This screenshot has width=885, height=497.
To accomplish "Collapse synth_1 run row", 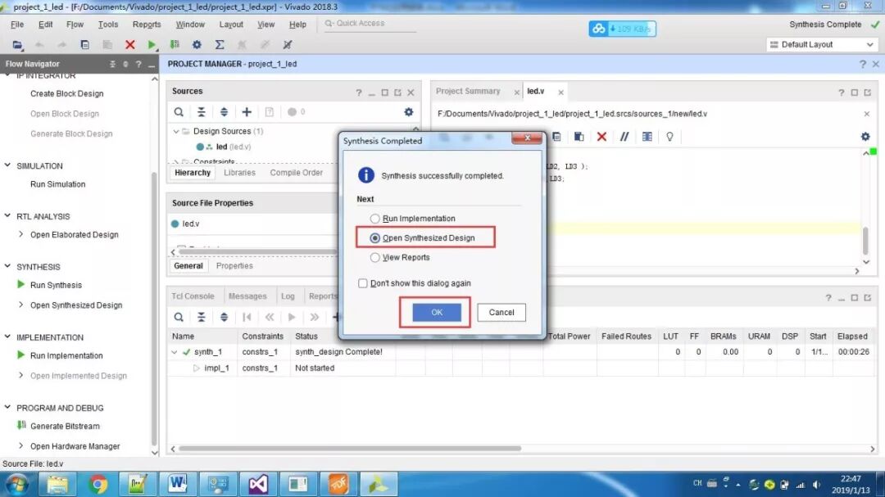I will coord(174,352).
